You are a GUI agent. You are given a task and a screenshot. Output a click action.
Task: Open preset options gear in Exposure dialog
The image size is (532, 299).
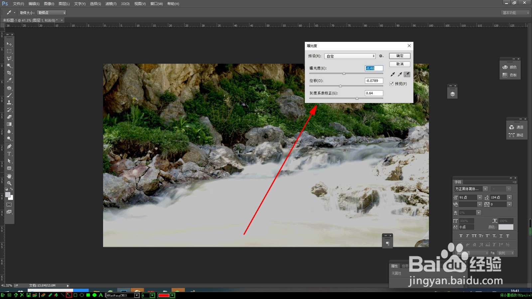pos(381,56)
